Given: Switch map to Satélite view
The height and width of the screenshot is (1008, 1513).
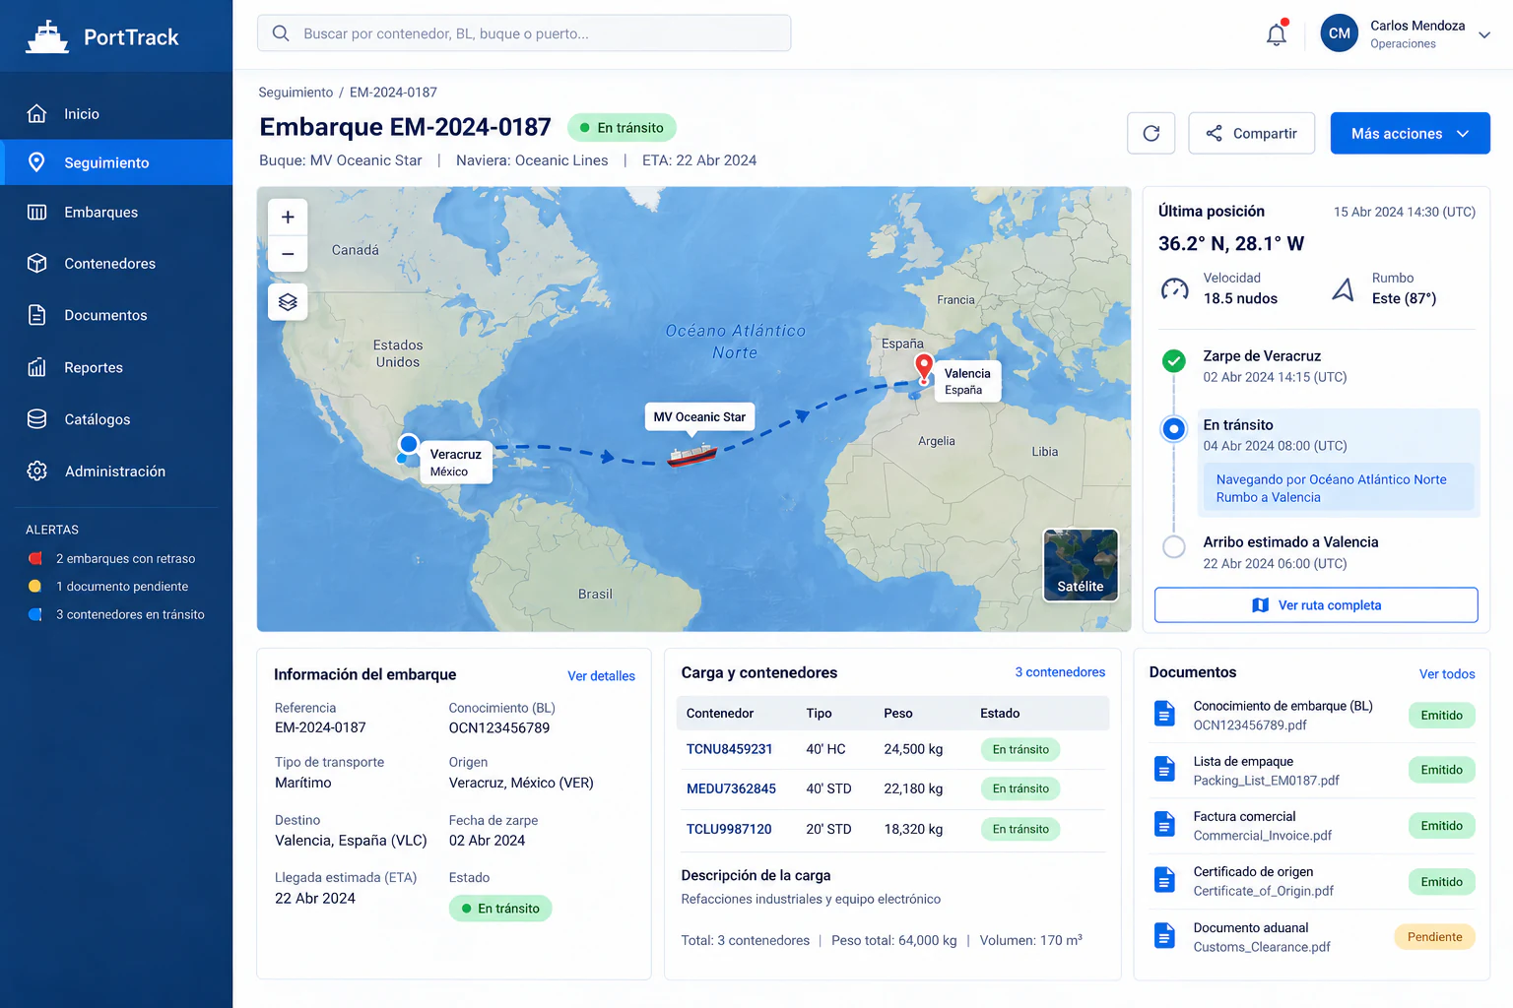Looking at the screenshot, I should [x=1081, y=565].
